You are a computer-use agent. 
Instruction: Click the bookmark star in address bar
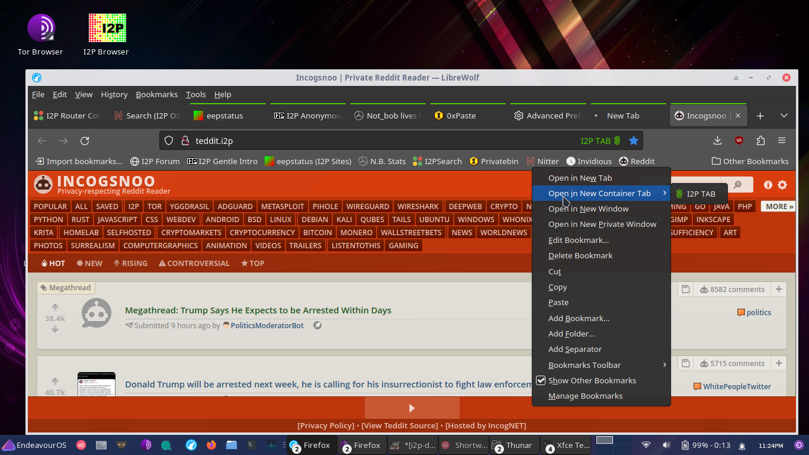click(633, 140)
